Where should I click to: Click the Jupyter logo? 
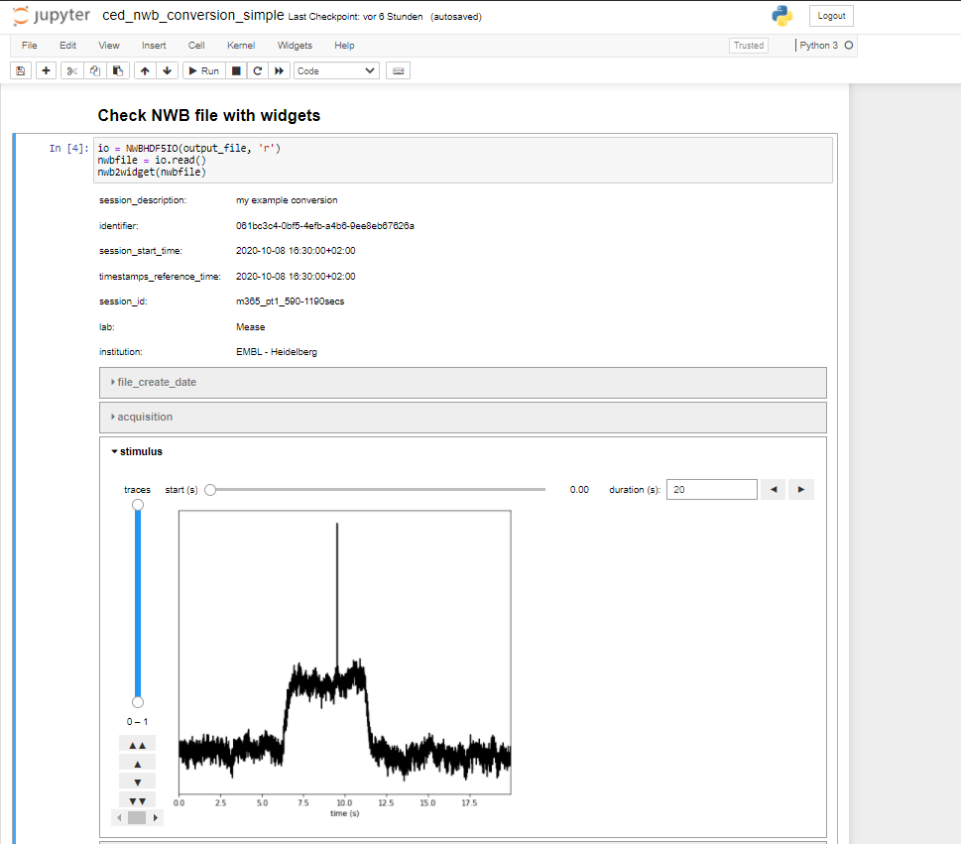pyautogui.click(x=52, y=16)
